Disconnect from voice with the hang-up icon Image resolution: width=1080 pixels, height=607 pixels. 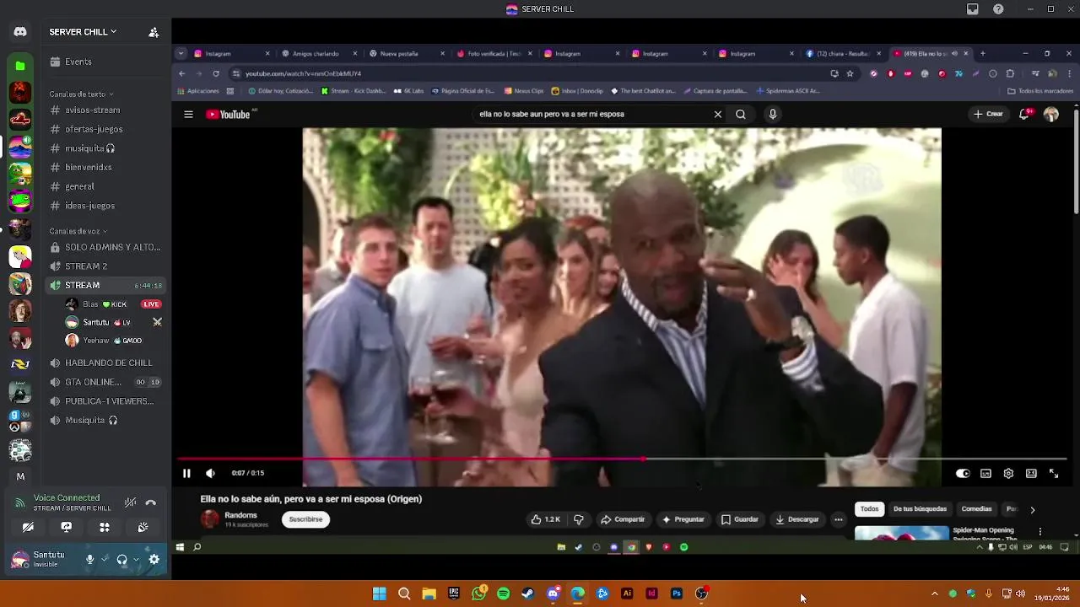[151, 502]
